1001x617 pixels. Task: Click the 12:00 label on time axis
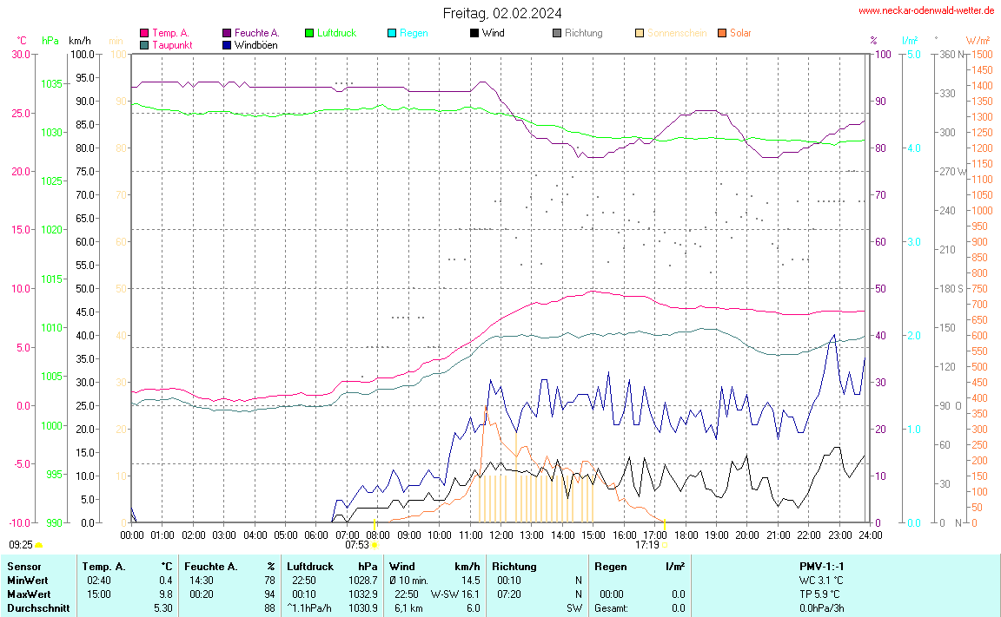(500, 535)
